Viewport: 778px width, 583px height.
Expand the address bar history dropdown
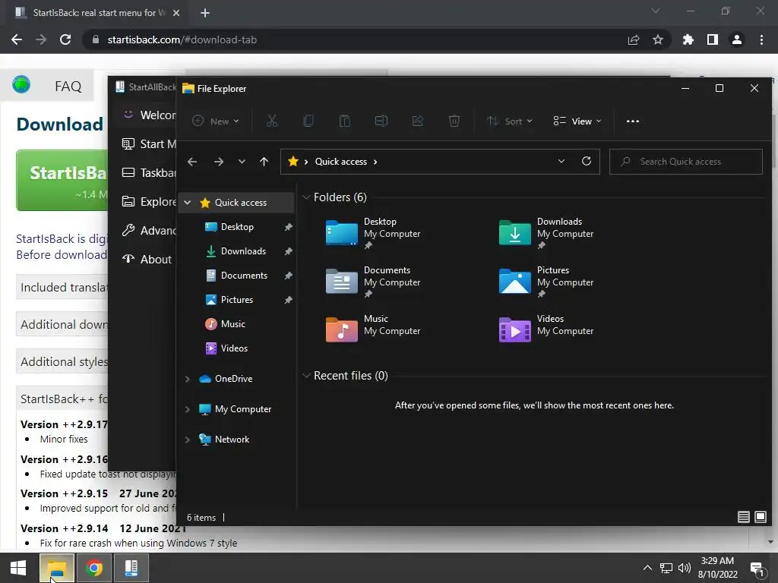tap(561, 161)
